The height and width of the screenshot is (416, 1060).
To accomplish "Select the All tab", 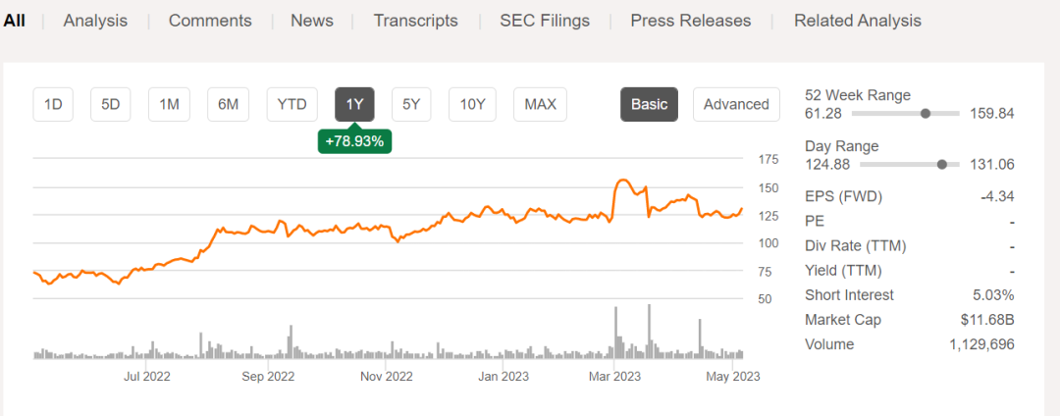I will 14,21.
